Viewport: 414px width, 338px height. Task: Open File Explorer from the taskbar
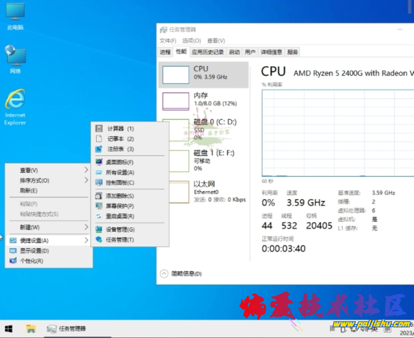click(x=31, y=329)
